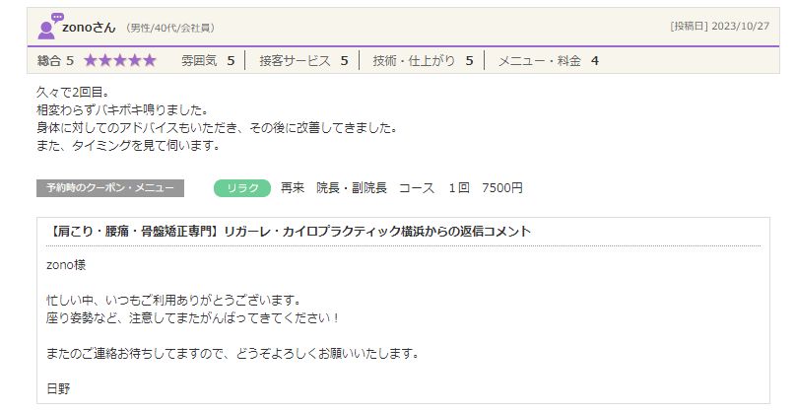Click the line 忙しい中、いつもご利用ありがとうございます。
Image resolution: width=796 pixels, height=413 pixels.
tap(174, 301)
